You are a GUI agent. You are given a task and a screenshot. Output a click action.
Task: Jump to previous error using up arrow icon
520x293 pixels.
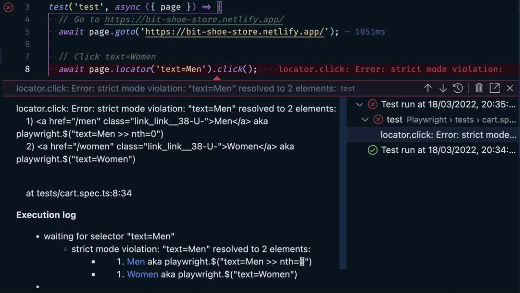pyautogui.click(x=428, y=88)
